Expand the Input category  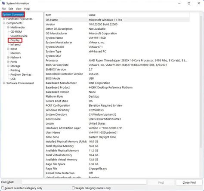pos(8,49)
